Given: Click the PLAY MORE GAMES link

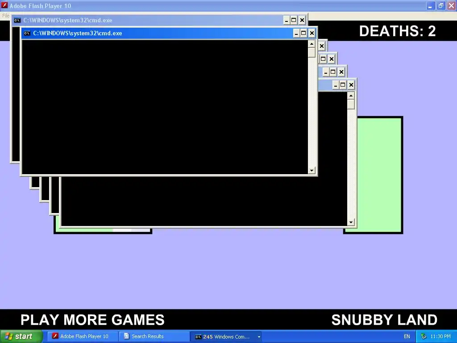Looking at the screenshot, I should pyautogui.click(x=92, y=320).
